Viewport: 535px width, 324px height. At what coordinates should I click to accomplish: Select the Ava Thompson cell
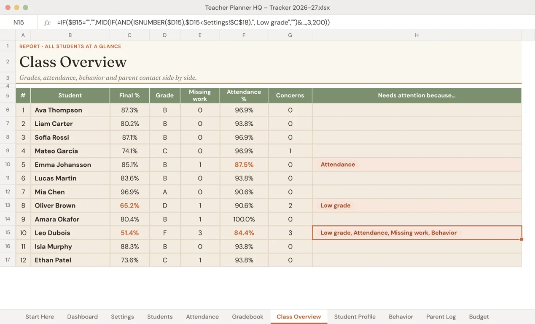[70, 110]
